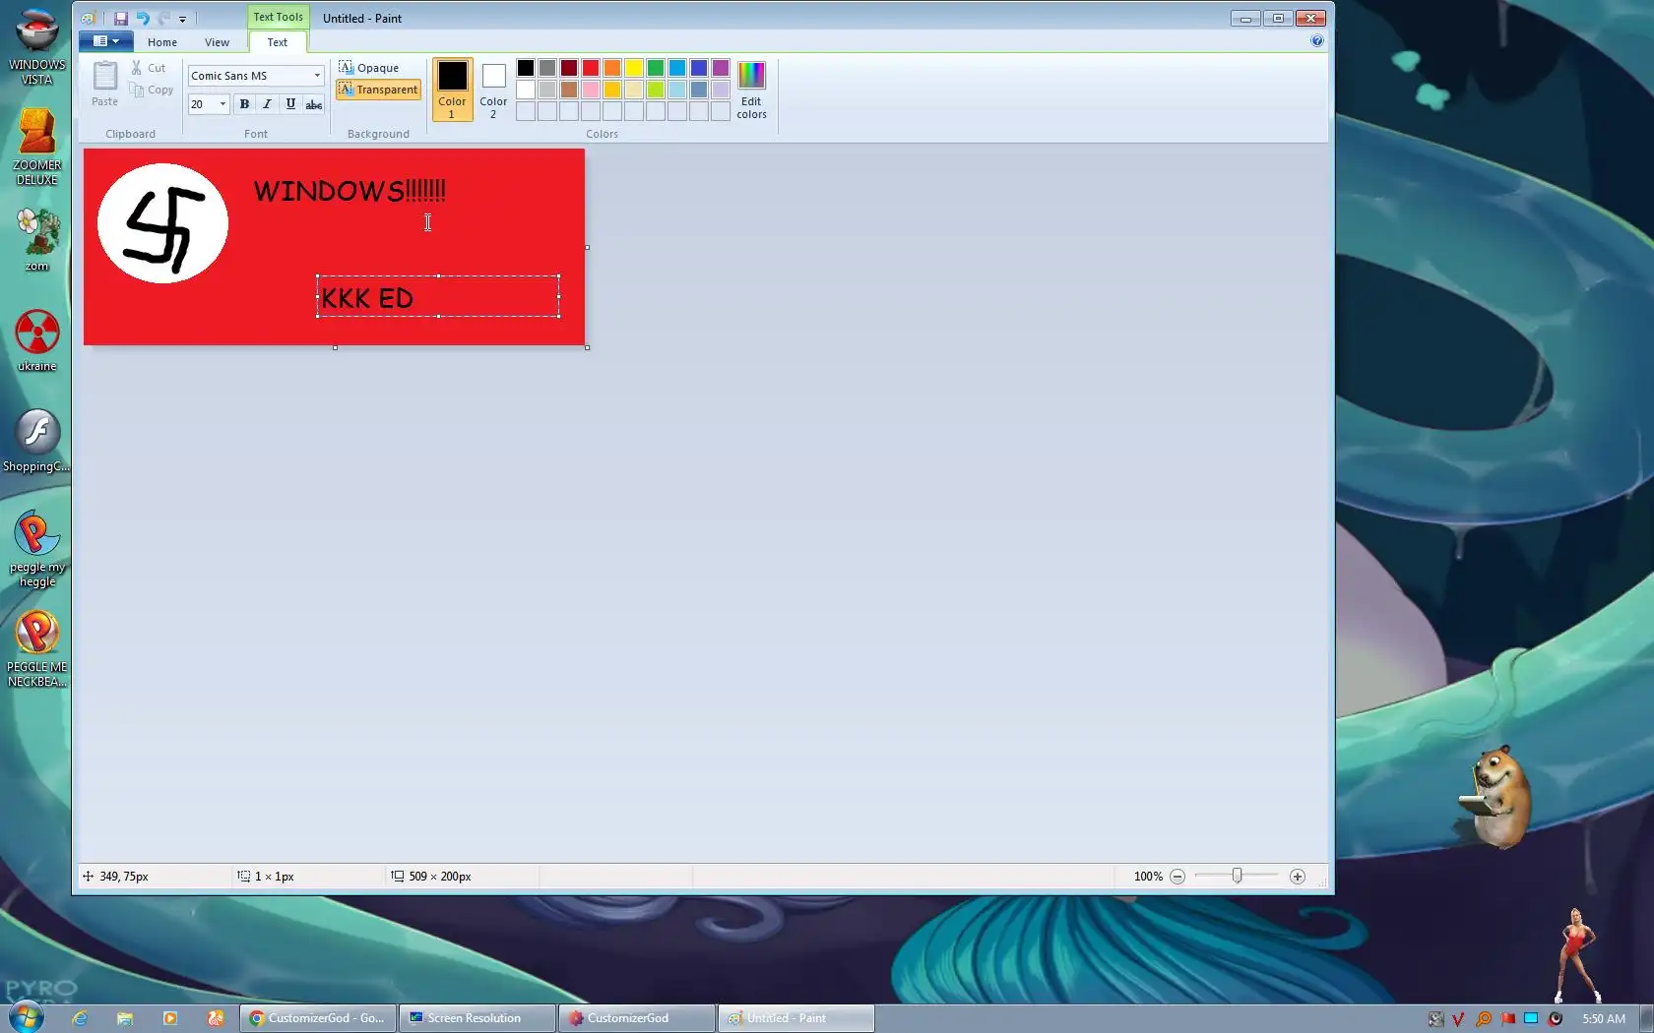The width and height of the screenshot is (1654, 1033).
Task: Click the 100% zoom level text
Action: (x=1148, y=877)
